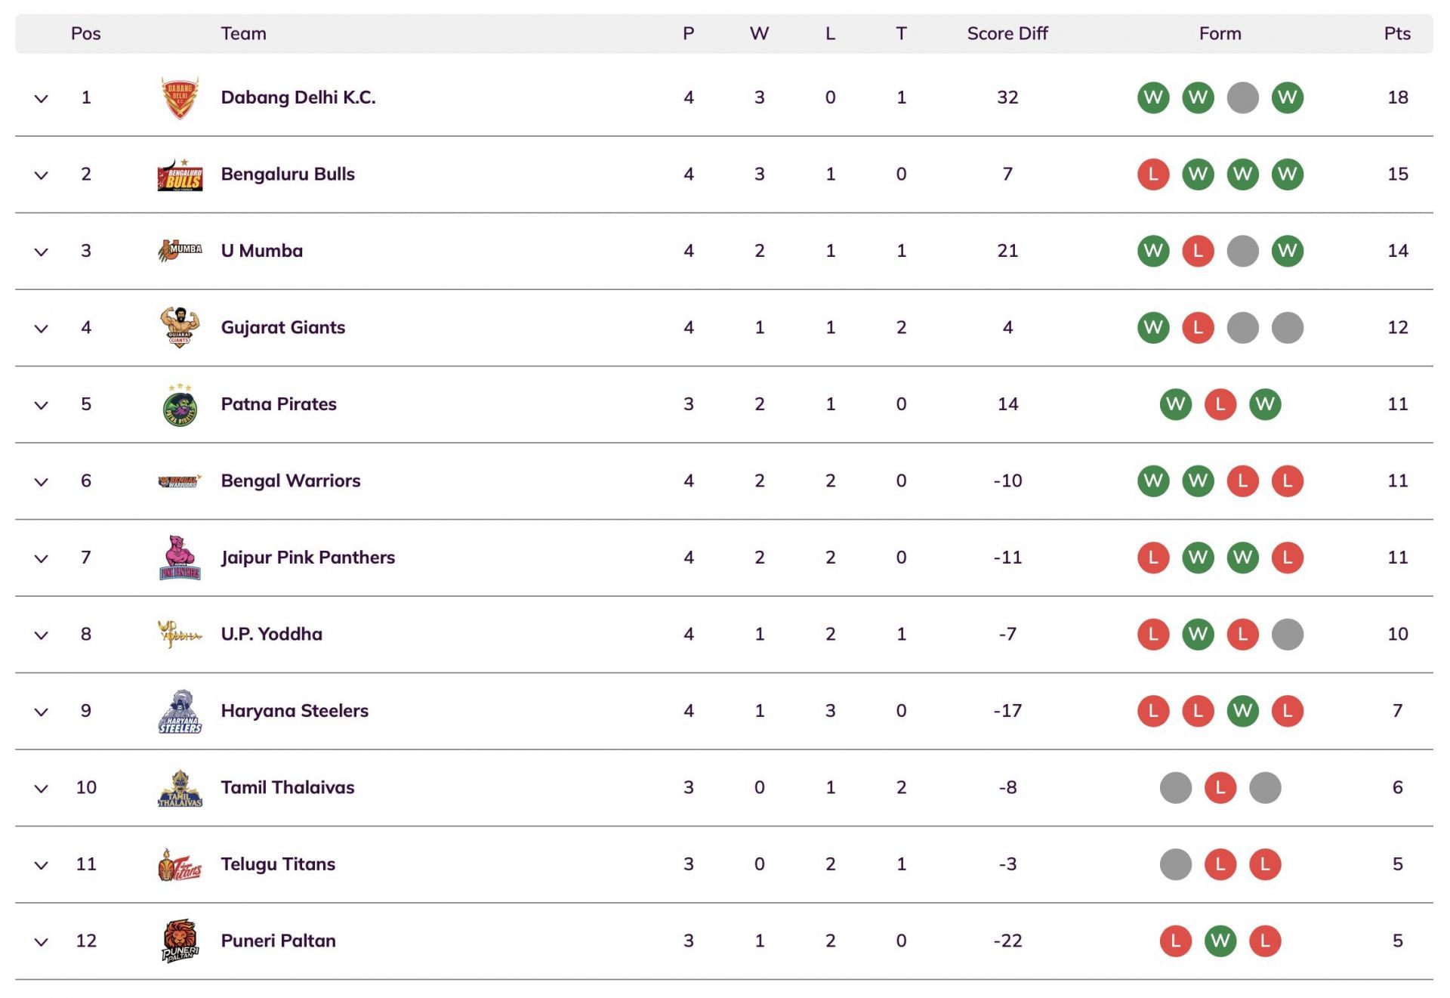Image resolution: width=1450 pixels, height=998 pixels.
Task: Click the Haryana Steelers team logo
Action: coord(180,711)
